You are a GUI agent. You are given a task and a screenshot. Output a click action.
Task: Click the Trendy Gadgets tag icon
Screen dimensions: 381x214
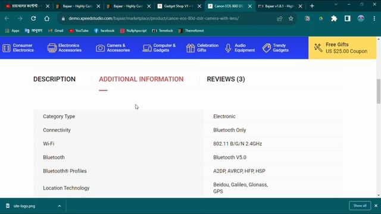[x=267, y=48]
